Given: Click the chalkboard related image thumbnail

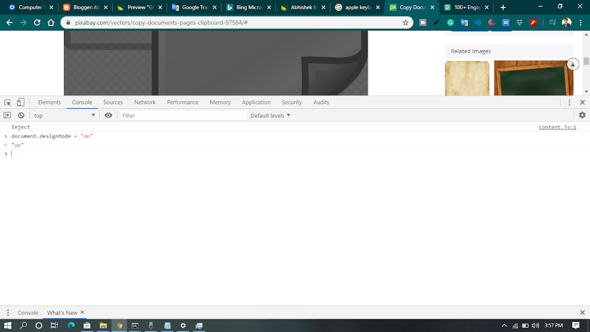Looking at the screenshot, I should tap(533, 78).
